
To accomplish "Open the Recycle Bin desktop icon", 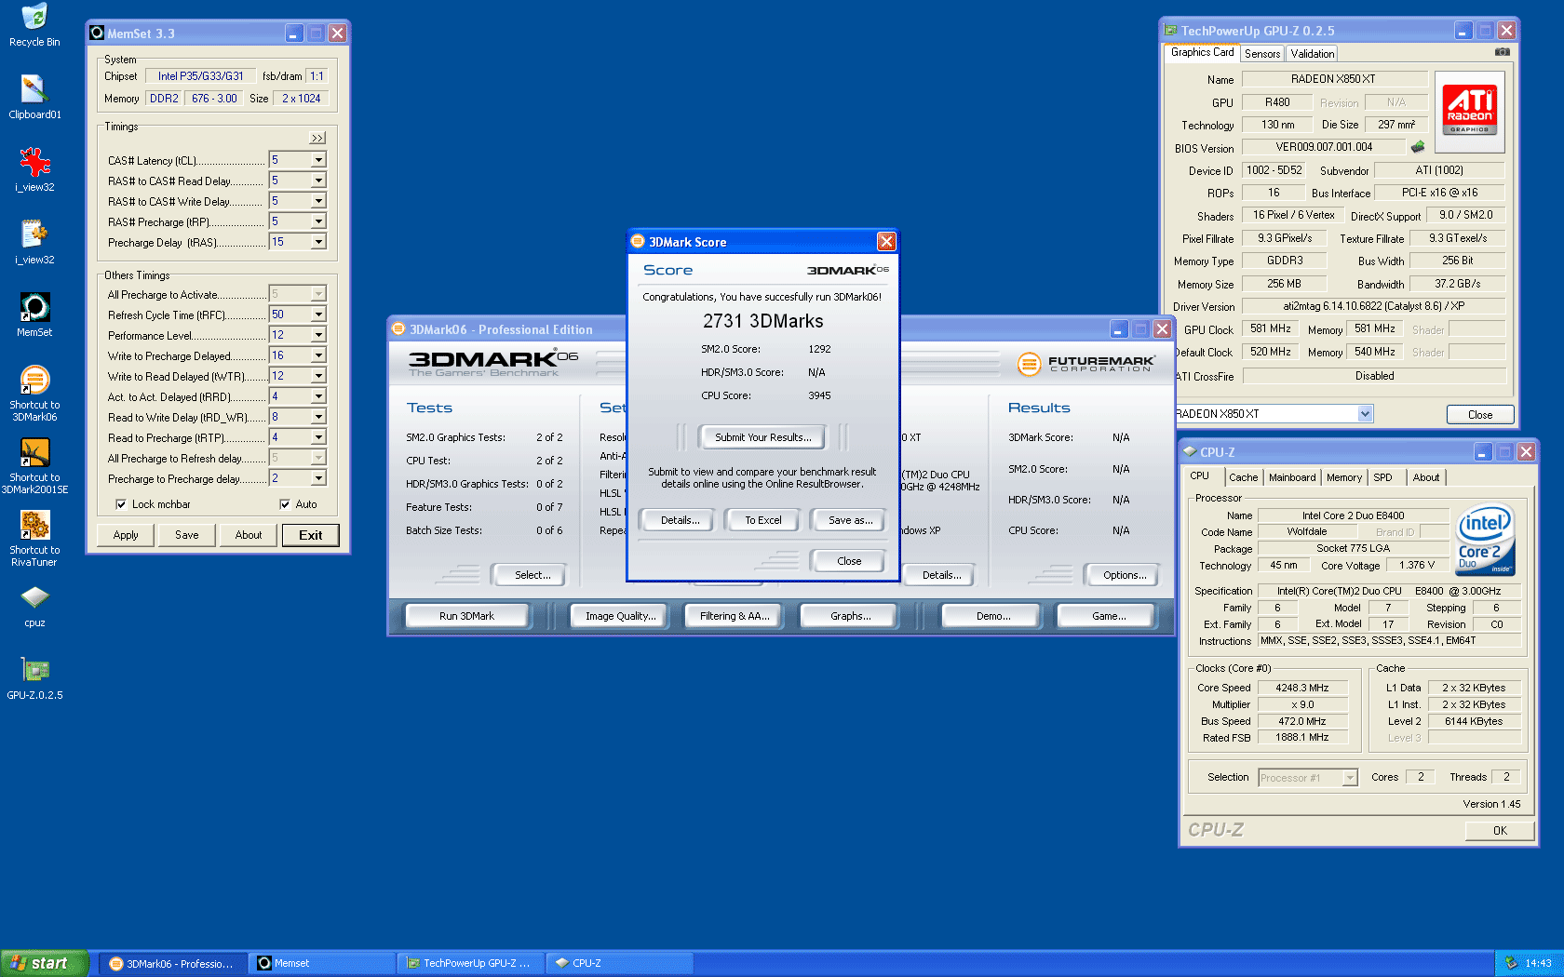I will pos(34,25).
